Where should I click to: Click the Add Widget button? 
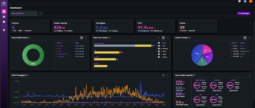click(244, 13)
